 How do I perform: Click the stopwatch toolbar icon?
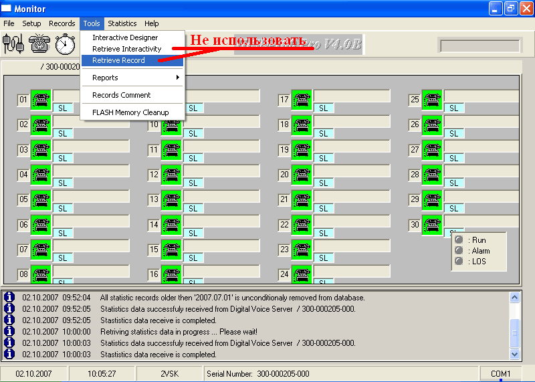65,44
